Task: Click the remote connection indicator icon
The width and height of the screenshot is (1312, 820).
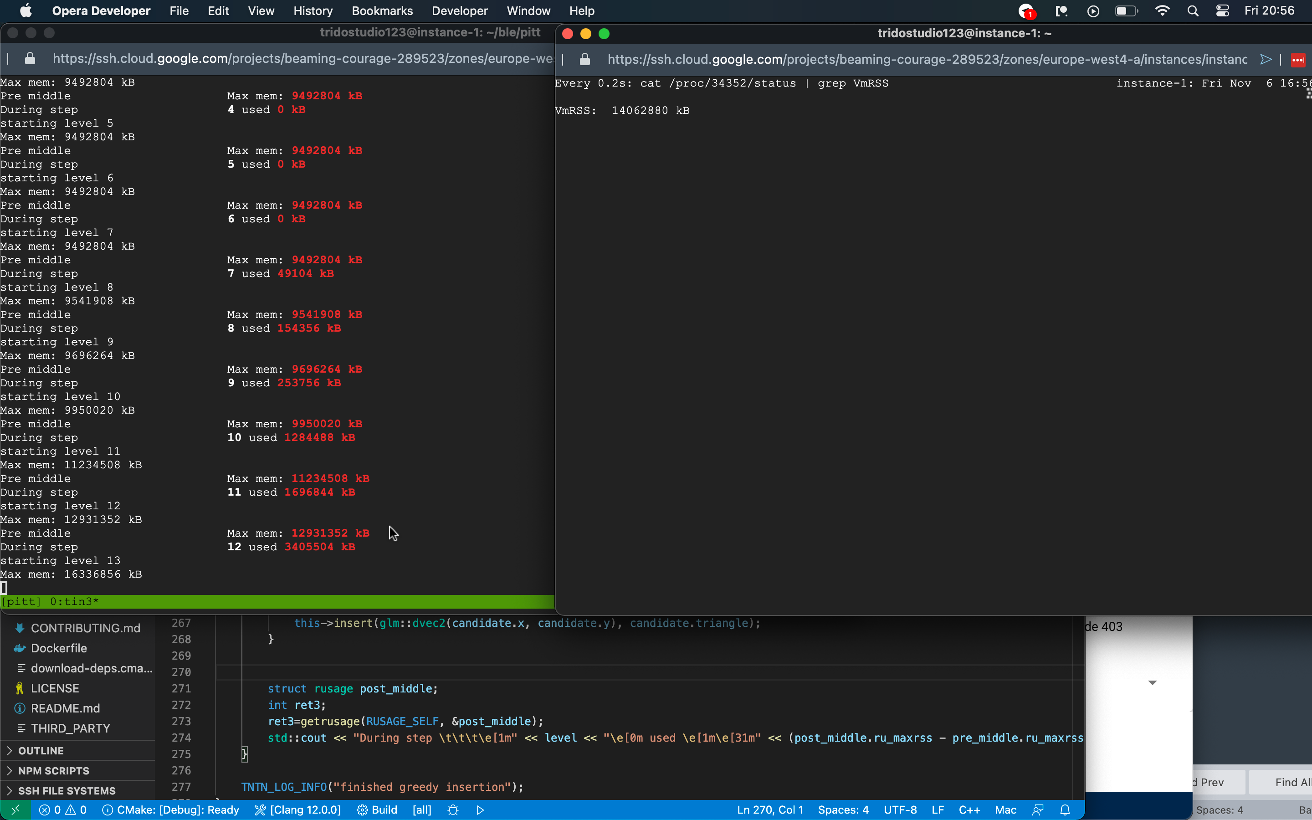Action: pos(15,810)
